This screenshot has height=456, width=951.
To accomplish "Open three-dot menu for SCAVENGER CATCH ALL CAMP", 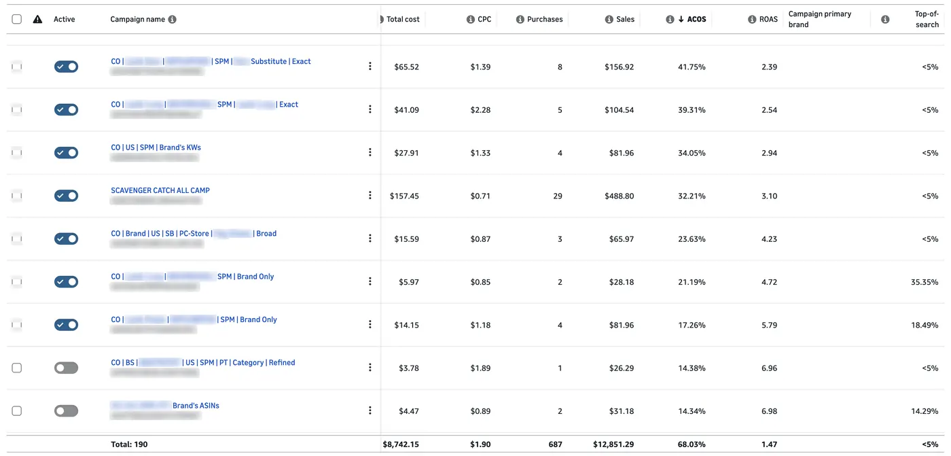I will pyautogui.click(x=370, y=196).
